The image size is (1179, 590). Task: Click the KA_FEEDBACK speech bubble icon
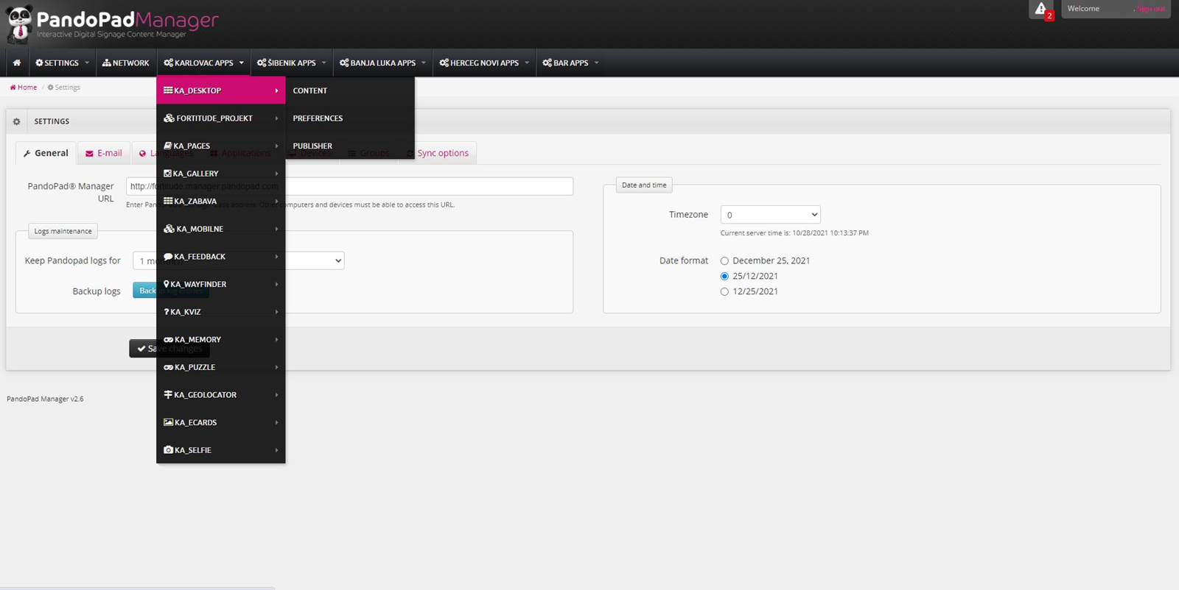[x=168, y=257]
